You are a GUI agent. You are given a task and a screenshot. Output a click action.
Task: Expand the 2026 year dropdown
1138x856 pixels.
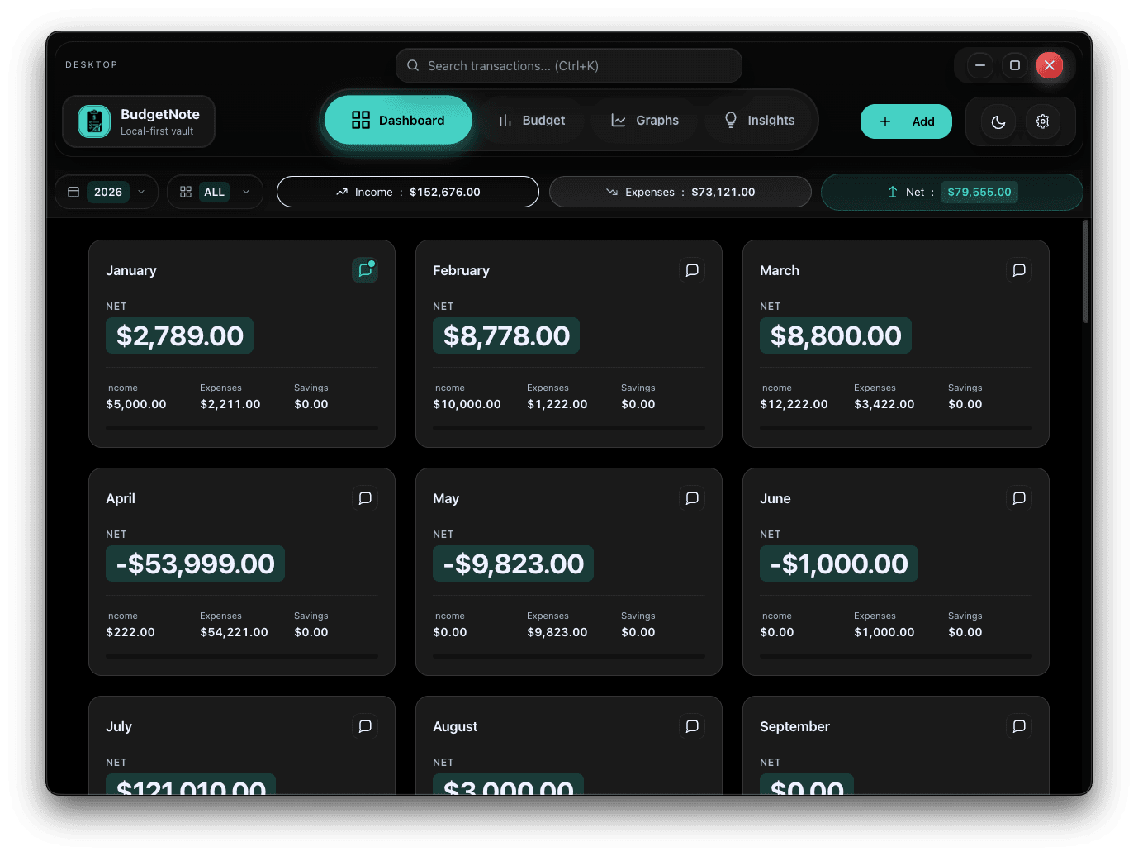point(141,191)
